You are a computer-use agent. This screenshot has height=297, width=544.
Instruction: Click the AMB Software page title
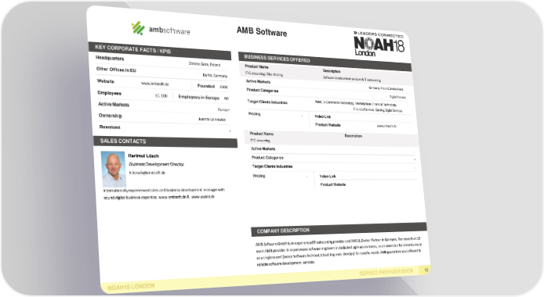[262, 32]
